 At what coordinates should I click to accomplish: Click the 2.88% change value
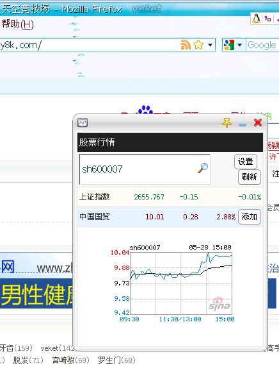[x=226, y=217]
